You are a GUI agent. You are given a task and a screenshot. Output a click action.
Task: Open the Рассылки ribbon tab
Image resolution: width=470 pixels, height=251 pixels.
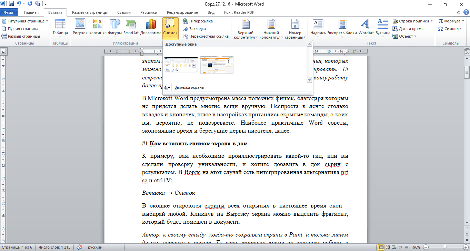(x=149, y=12)
